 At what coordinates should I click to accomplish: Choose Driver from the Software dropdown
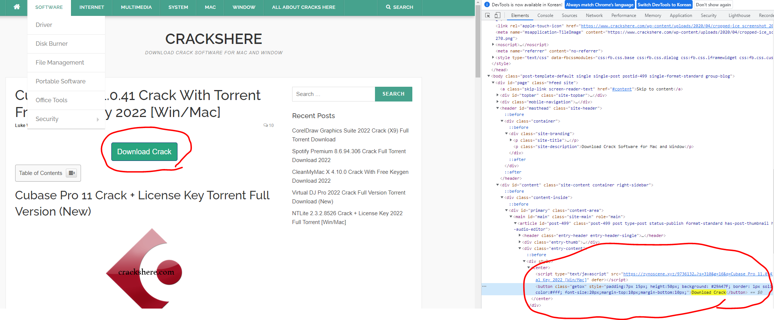pyautogui.click(x=66, y=25)
